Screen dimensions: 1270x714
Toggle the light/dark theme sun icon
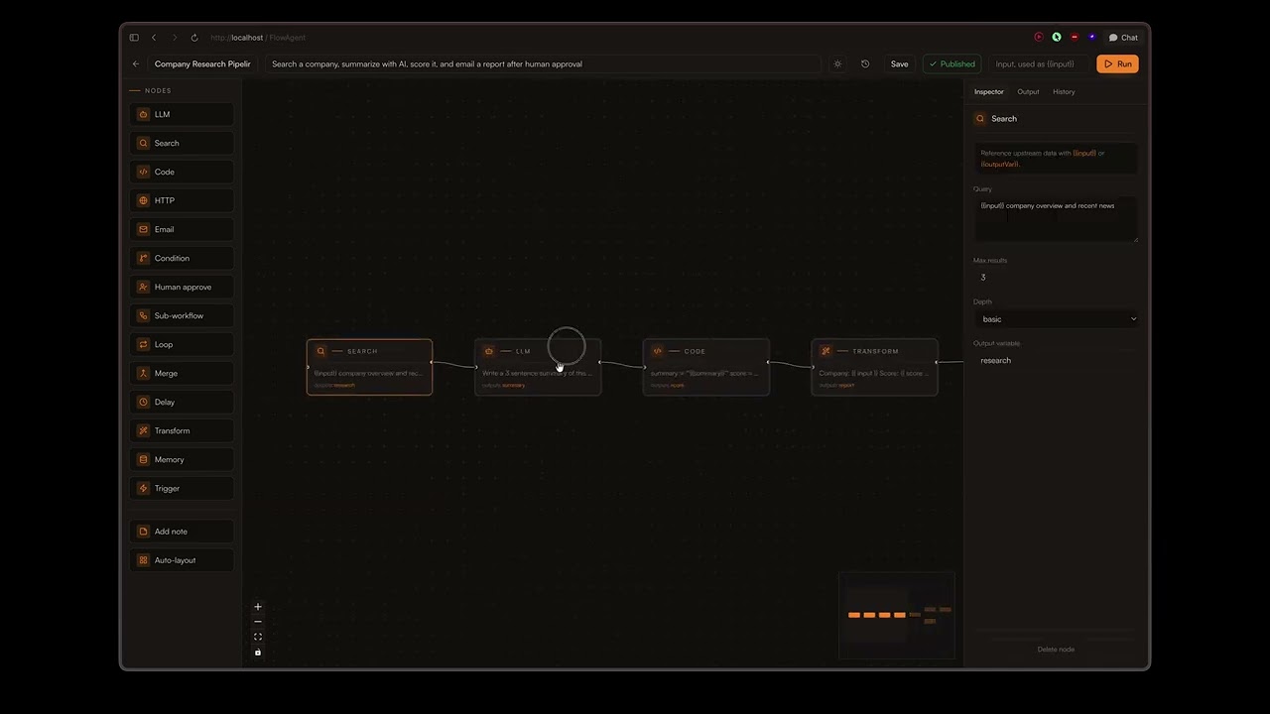(837, 63)
